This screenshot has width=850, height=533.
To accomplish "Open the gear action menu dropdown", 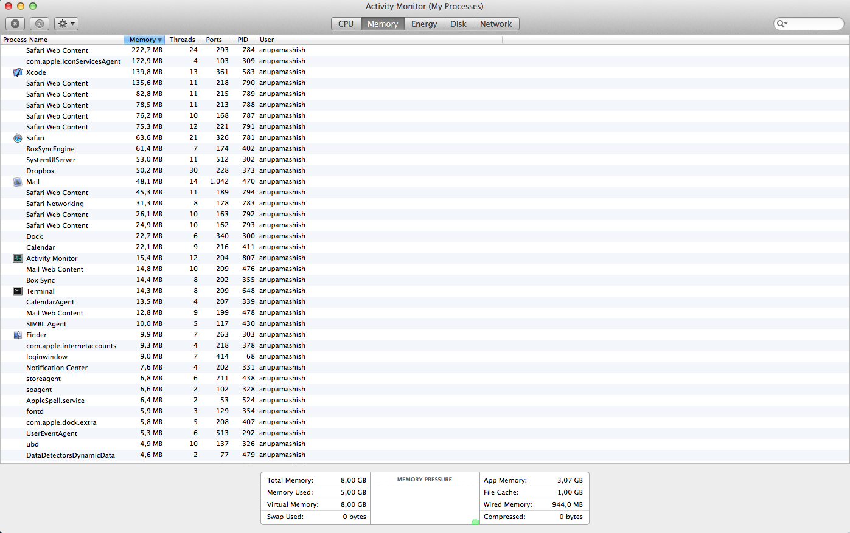I will (x=66, y=24).
